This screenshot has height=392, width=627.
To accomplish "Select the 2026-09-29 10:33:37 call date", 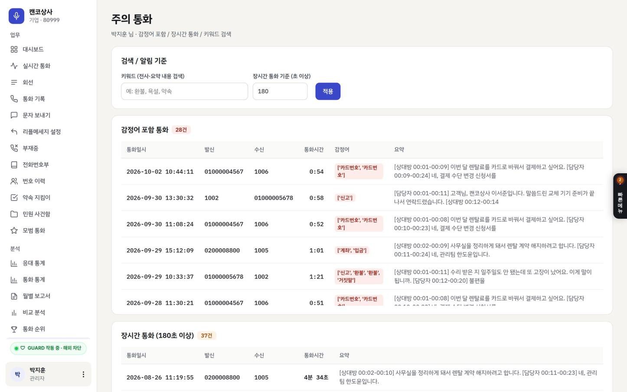I will (x=160, y=277).
